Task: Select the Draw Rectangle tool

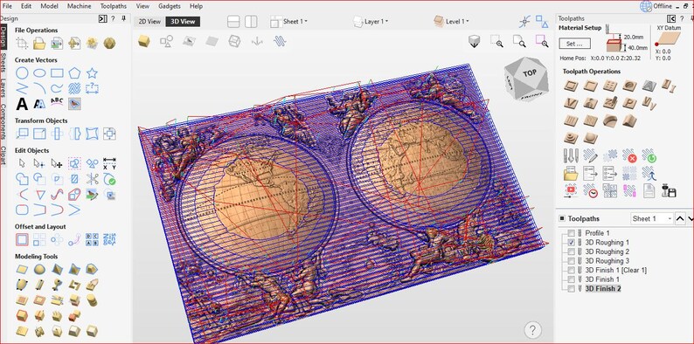Action: pos(57,73)
